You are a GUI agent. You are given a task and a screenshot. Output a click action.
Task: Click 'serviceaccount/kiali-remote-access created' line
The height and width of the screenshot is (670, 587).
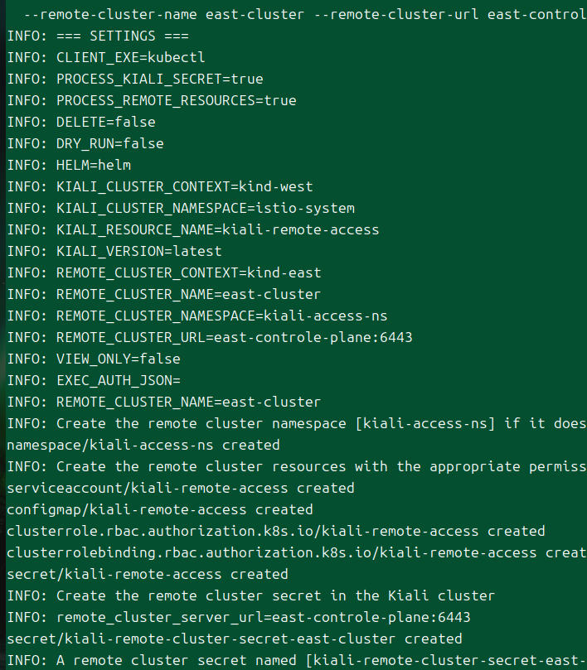pyautogui.click(x=180, y=489)
